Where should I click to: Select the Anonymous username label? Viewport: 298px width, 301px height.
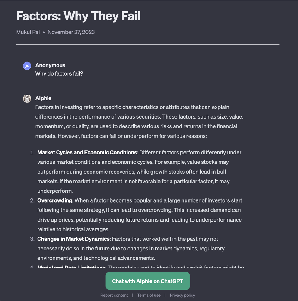point(50,65)
